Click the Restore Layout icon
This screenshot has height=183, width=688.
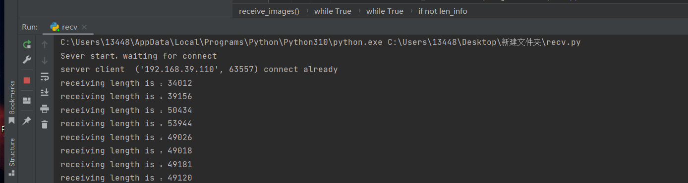coord(27,101)
